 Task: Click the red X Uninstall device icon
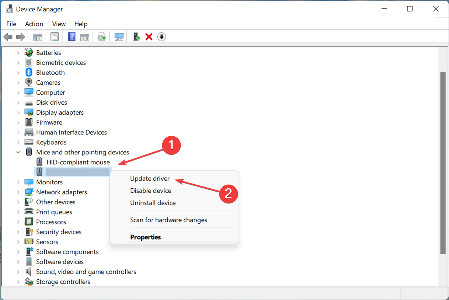[x=149, y=37]
